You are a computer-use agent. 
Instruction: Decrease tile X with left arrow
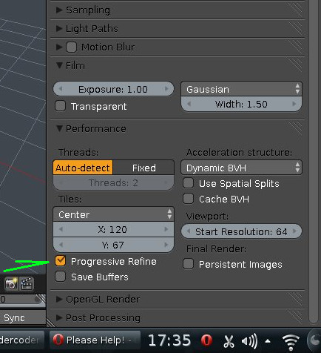pyautogui.click(x=61, y=229)
